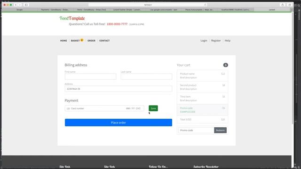The height and width of the screenshot is (169, 301).
Task: Click the basket item count badge
Action: 82,40
